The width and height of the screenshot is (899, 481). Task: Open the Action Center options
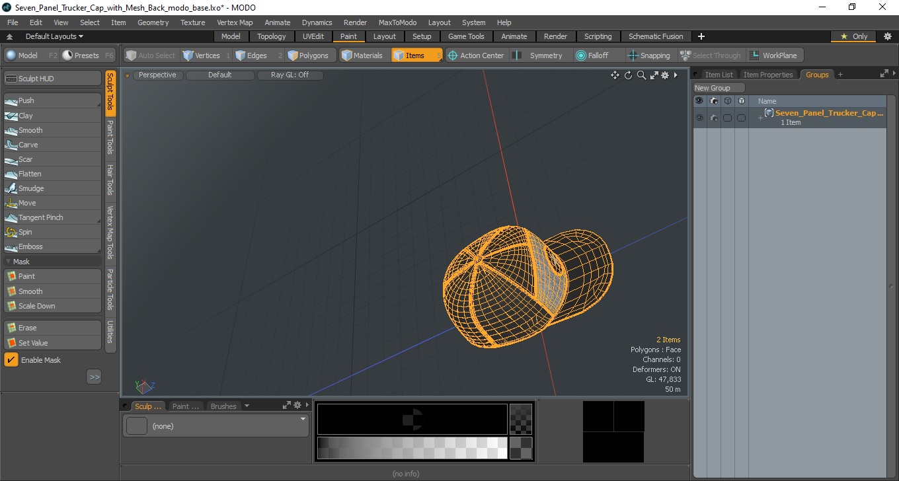point(477,55)
